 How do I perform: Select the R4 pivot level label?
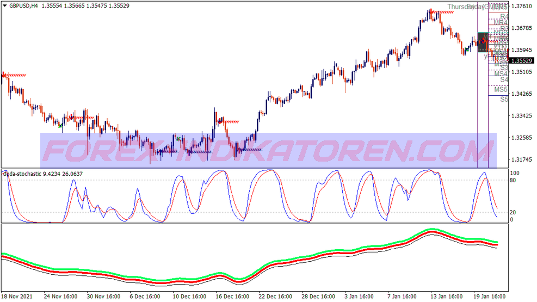point(504,16)
